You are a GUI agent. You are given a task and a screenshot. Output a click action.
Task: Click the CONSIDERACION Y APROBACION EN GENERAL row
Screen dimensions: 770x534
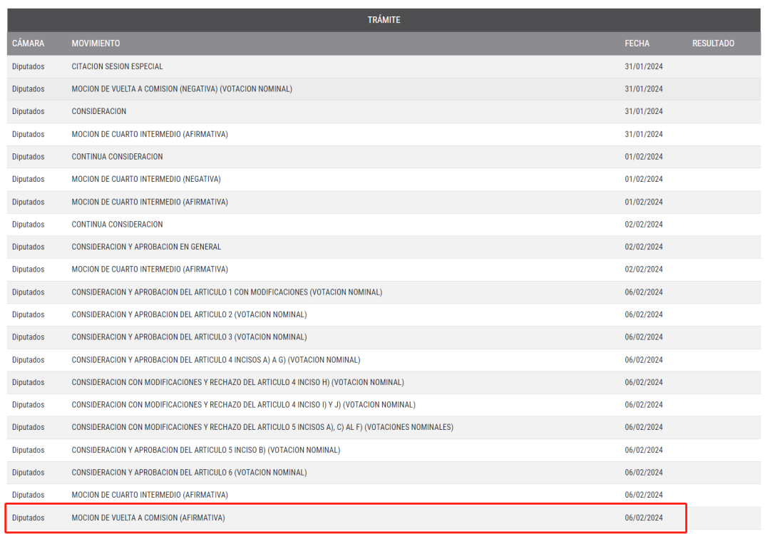(x=146, y=247)
